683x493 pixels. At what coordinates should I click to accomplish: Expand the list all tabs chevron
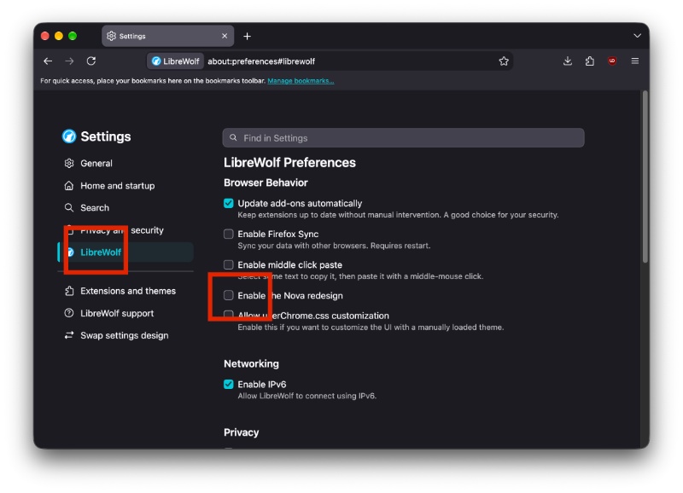(x=637, y=36)
